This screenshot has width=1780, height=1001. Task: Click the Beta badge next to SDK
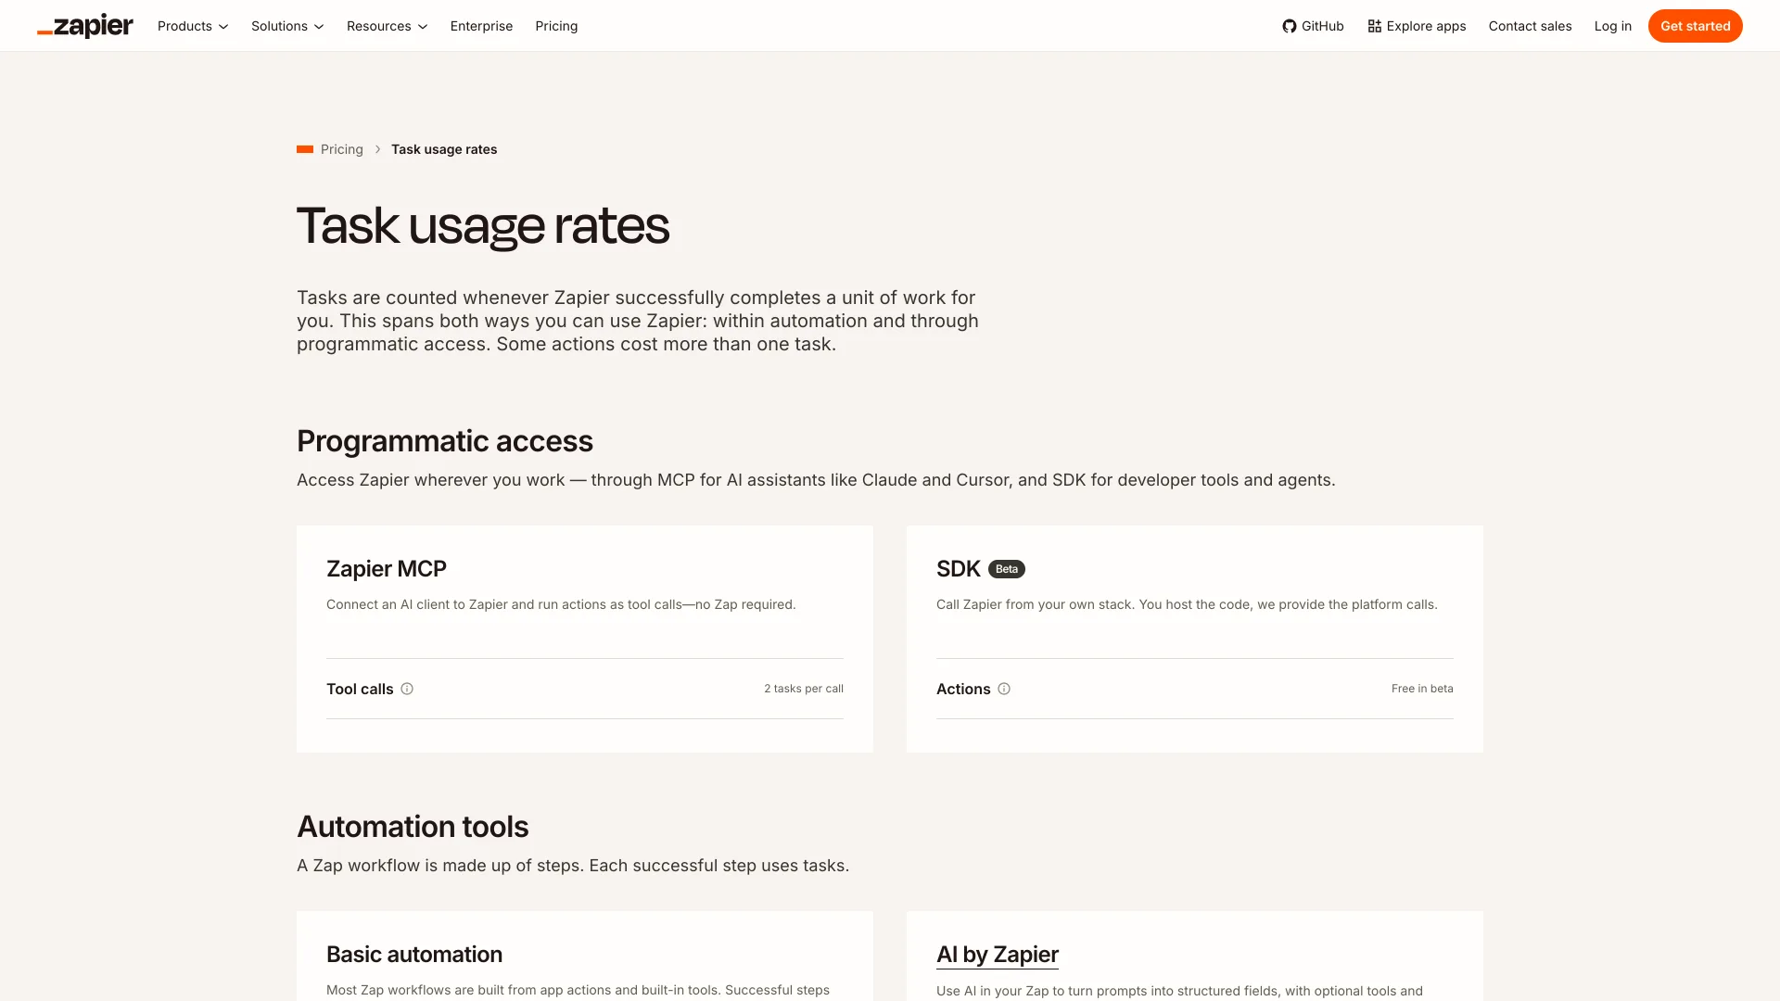(x=1007, y=569)
